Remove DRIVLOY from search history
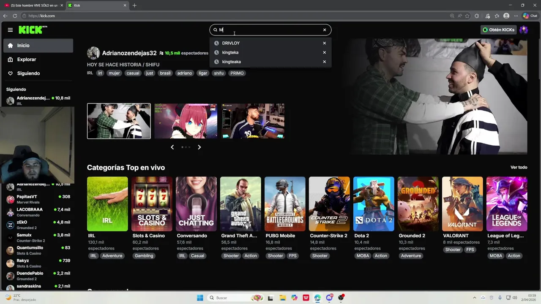Viewport: 541px width, 304px height. click(325, 43)
